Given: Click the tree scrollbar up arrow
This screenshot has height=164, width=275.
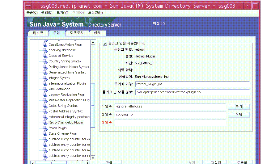Looking at the screenshot, I should pos(93,43).
